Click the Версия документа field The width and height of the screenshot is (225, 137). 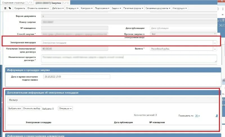tap(129, 16)
